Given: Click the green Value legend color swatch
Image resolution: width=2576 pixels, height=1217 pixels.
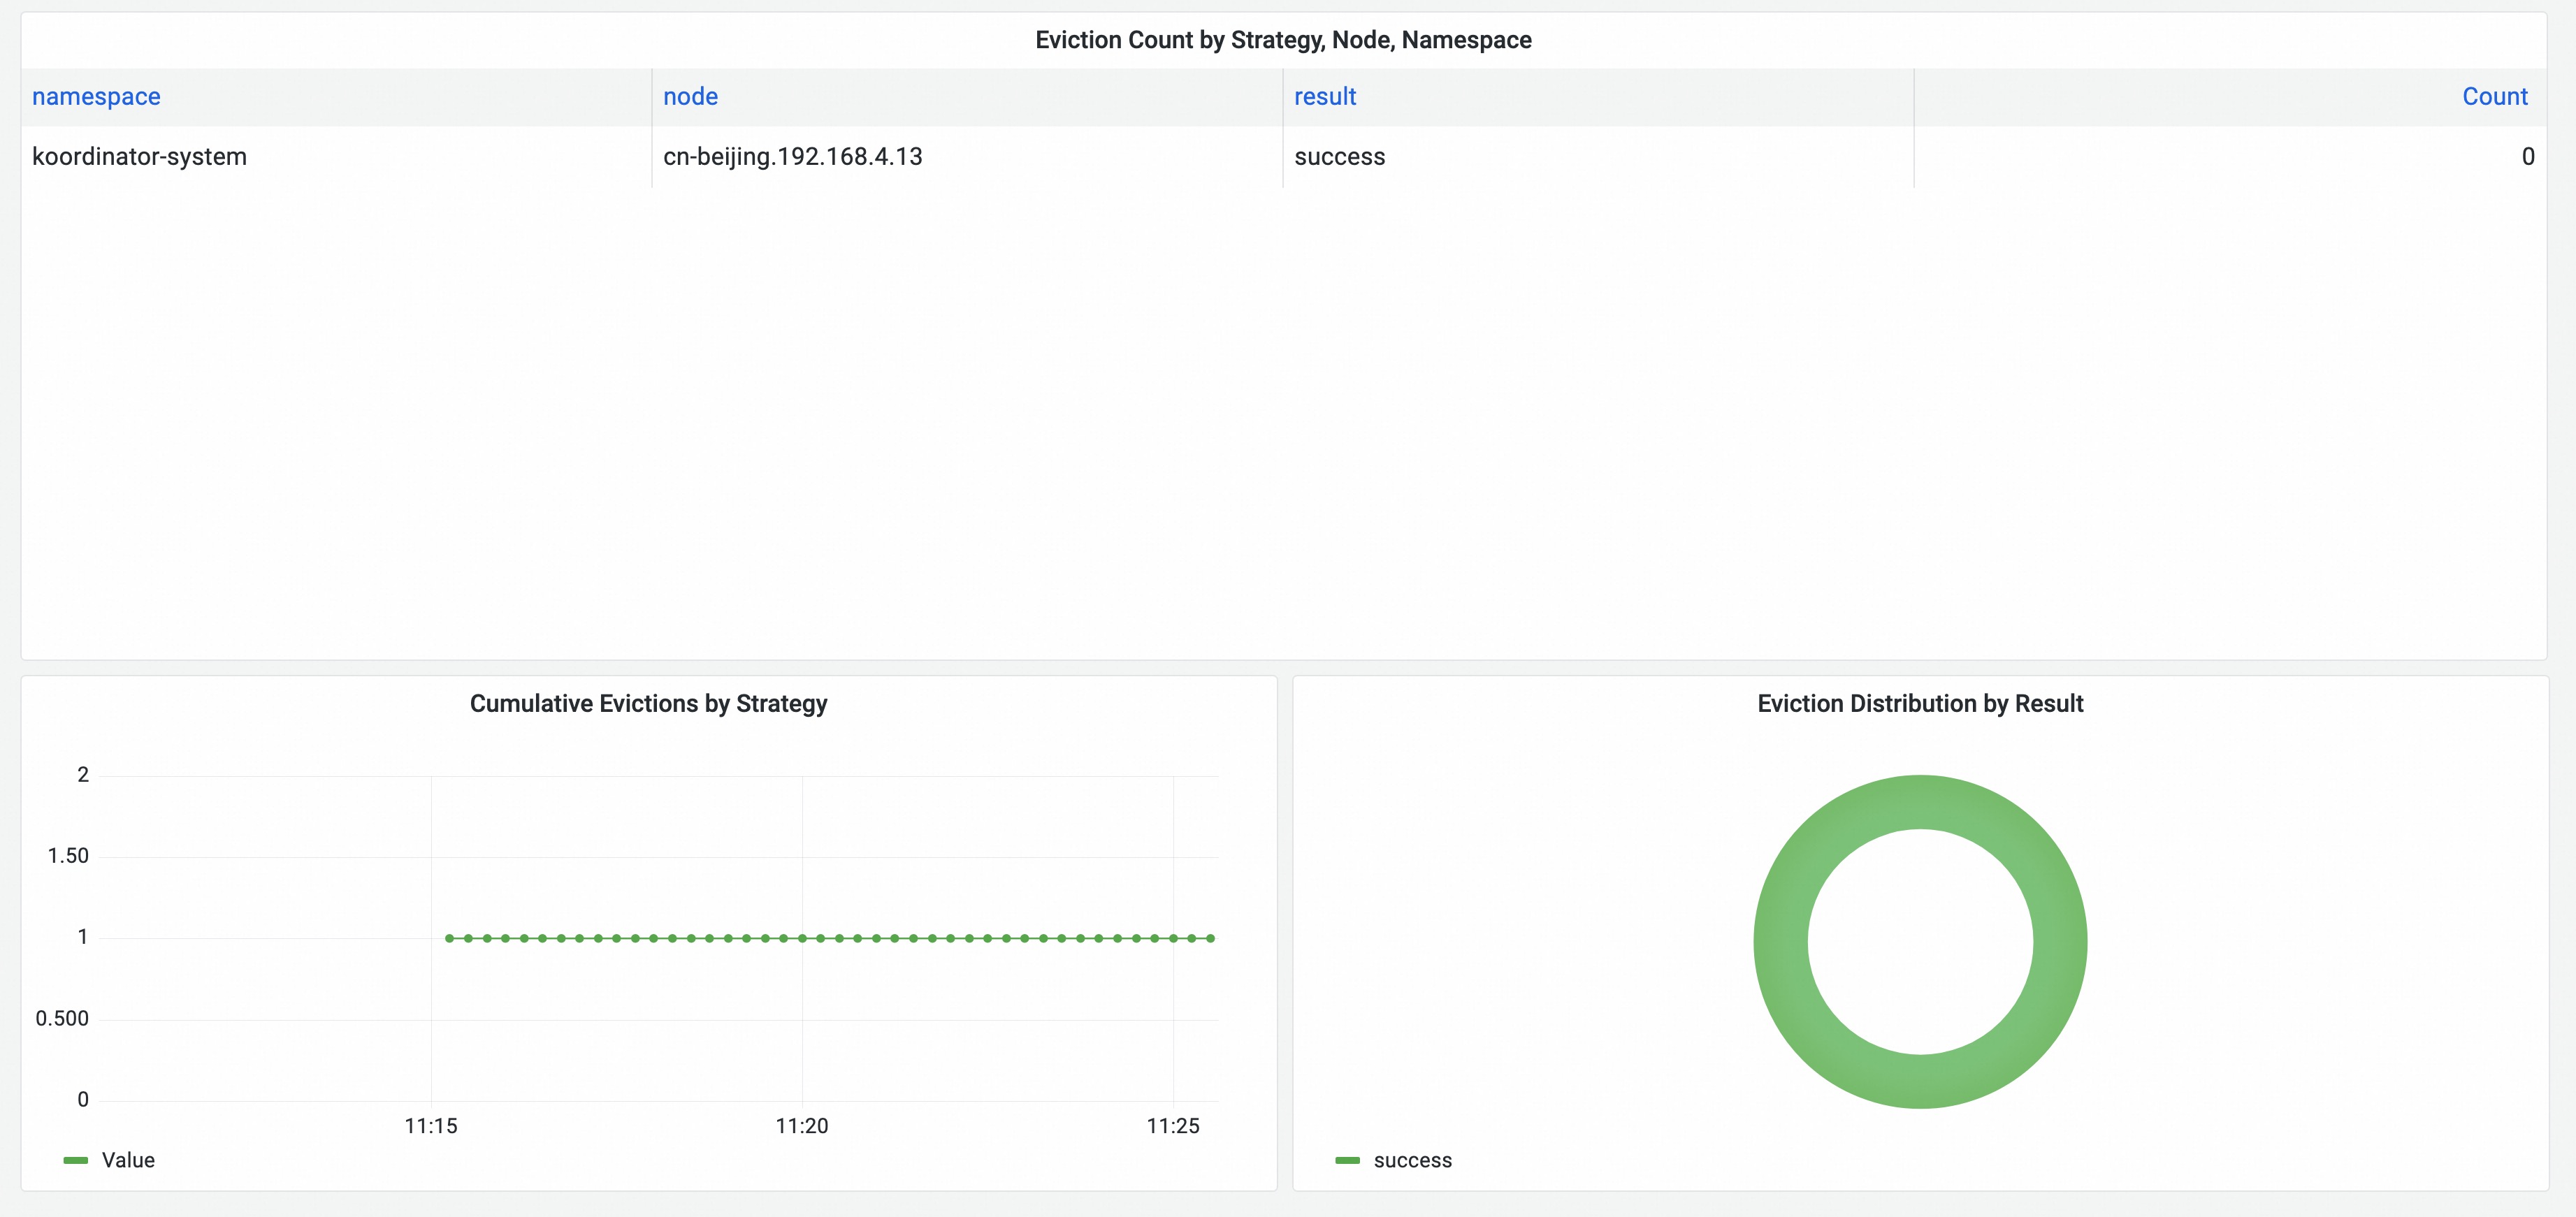Looking at the screenshot, I should pyautogui.click(x=76, y=1160).
